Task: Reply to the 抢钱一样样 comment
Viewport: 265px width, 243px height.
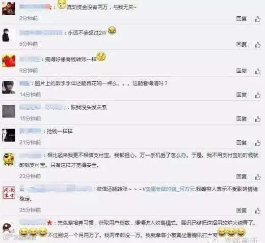Action: tap(242, 143)
